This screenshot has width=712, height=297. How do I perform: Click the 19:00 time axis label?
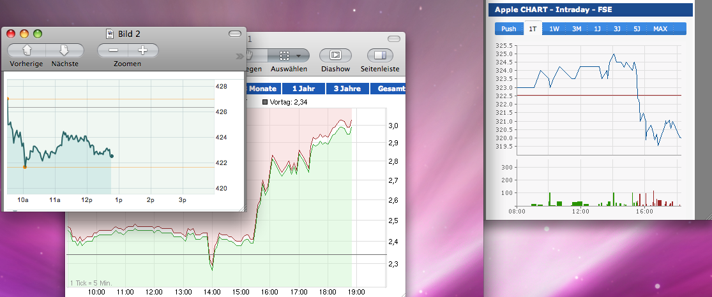pyautogui.click(x=356, y=293)
